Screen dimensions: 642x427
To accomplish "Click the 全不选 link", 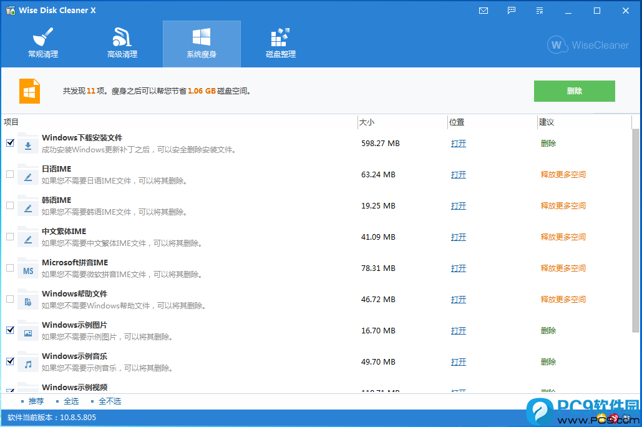I will [x=110, y=401].
